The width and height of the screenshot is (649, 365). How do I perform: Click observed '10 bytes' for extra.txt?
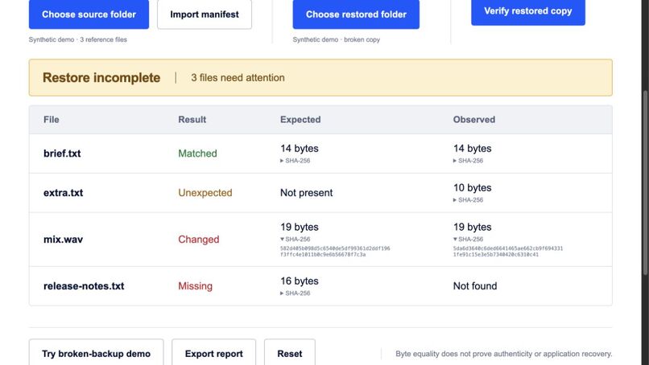(473, 187)
